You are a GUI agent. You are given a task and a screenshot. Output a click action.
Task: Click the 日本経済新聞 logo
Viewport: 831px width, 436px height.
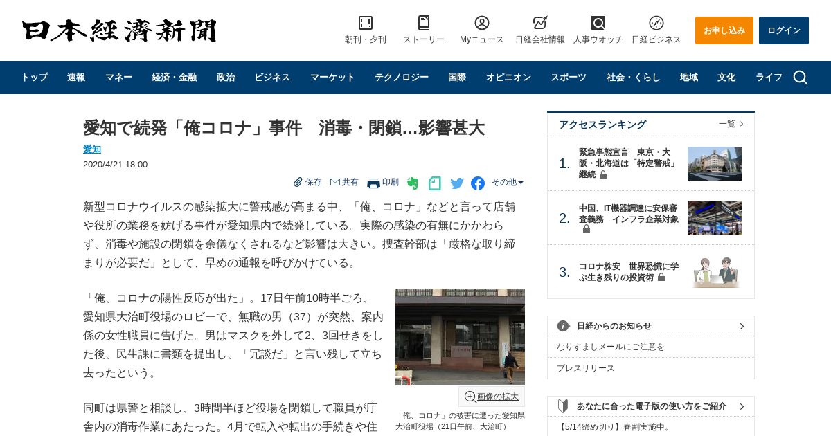coord(119,30)
